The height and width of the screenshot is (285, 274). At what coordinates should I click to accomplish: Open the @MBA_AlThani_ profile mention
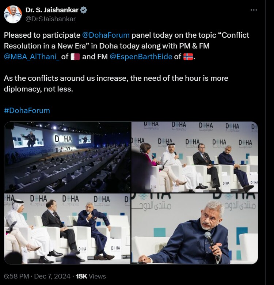point(31,57)
